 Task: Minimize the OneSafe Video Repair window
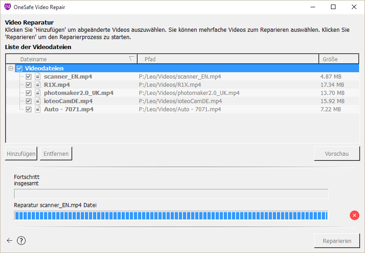[x=313, y=7]
